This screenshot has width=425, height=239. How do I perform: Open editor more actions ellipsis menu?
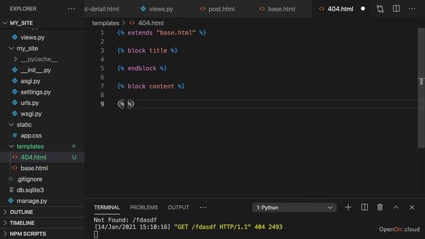click(x=412, y=9)
